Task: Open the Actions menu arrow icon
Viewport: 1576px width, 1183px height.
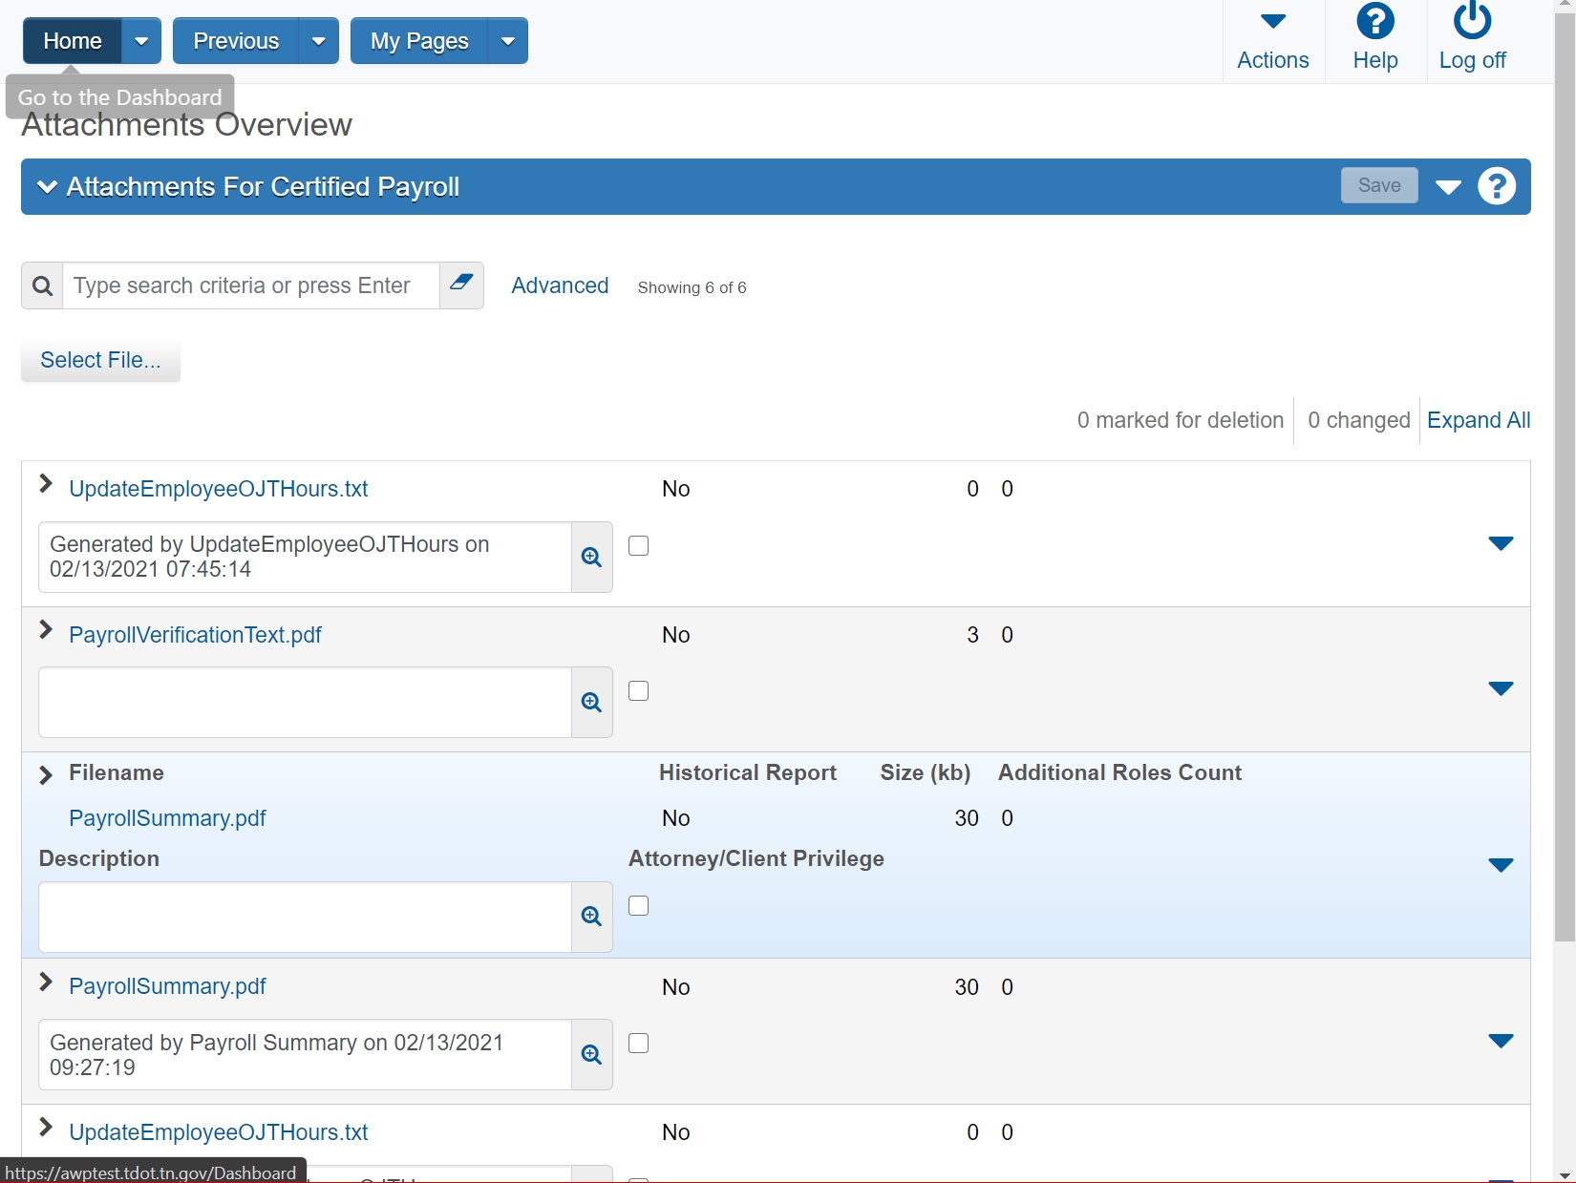Action: pyautogui.click(x=1272, y=21)
